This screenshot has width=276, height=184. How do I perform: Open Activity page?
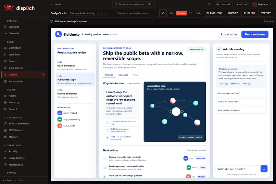tap(24, 151)
